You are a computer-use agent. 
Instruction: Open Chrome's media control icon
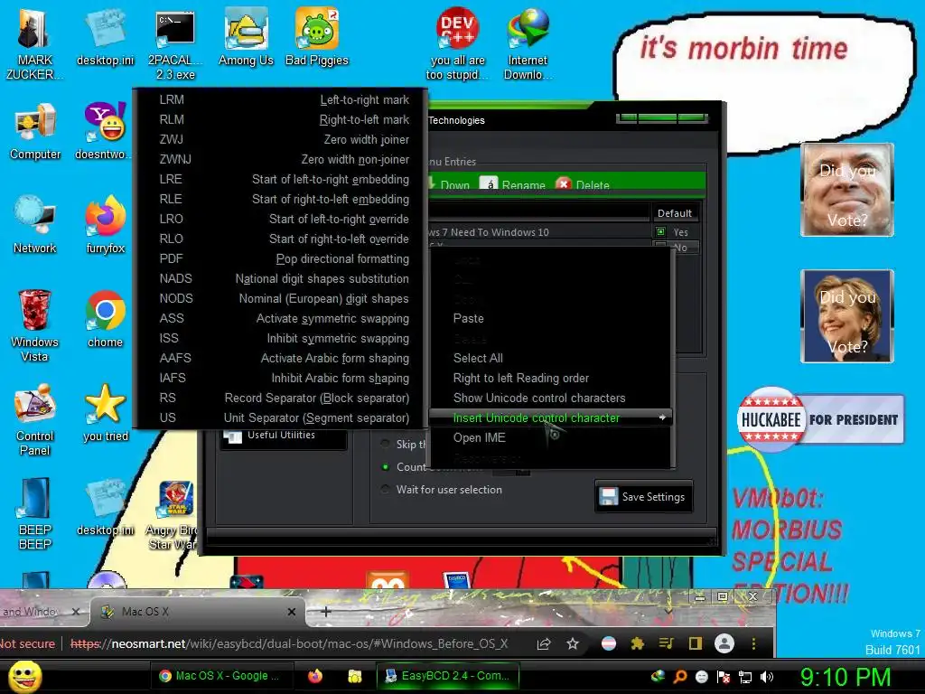tap(666, 643)
